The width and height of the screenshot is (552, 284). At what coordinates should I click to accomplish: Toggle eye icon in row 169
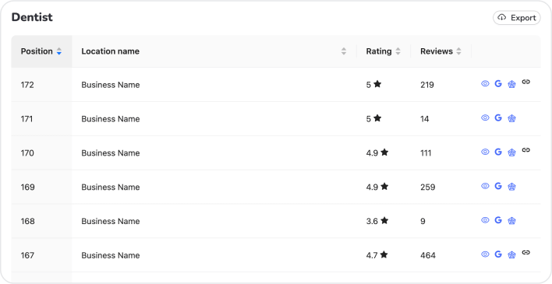pos(485,186)
